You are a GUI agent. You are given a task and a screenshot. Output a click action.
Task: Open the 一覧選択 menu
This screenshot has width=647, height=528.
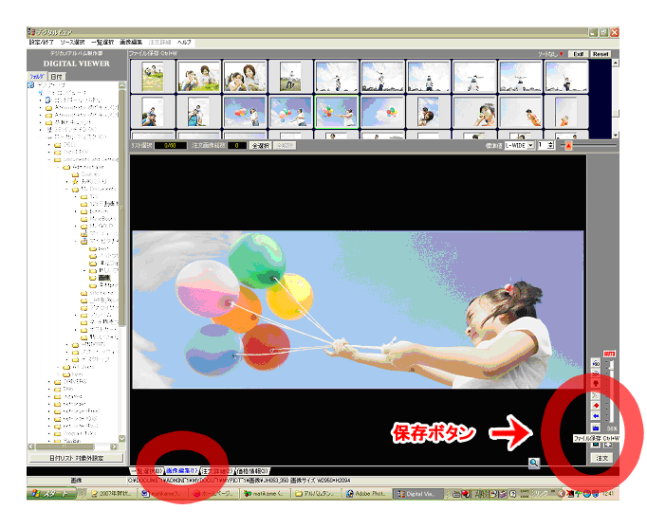pyautogui.click(x=102, y=42)
